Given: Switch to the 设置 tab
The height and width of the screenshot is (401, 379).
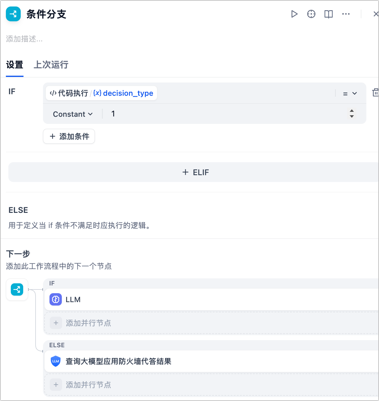Looking at the screenshot, I should [x=15, y=65].
